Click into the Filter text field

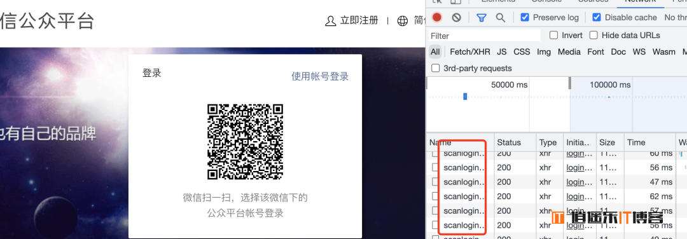click(x=485, y=36)
